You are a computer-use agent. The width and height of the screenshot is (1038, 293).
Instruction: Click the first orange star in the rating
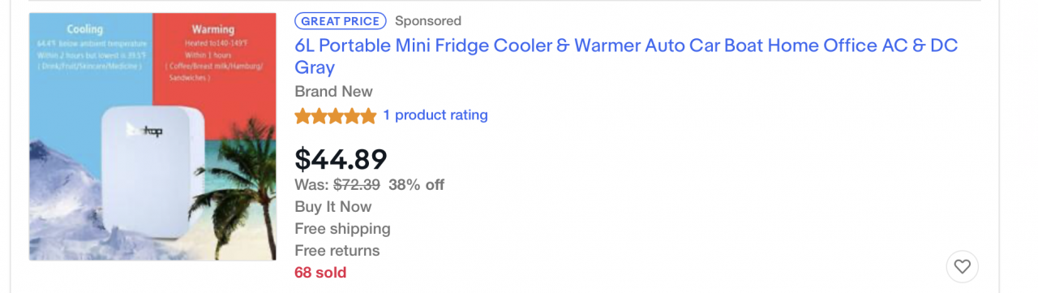302,116
